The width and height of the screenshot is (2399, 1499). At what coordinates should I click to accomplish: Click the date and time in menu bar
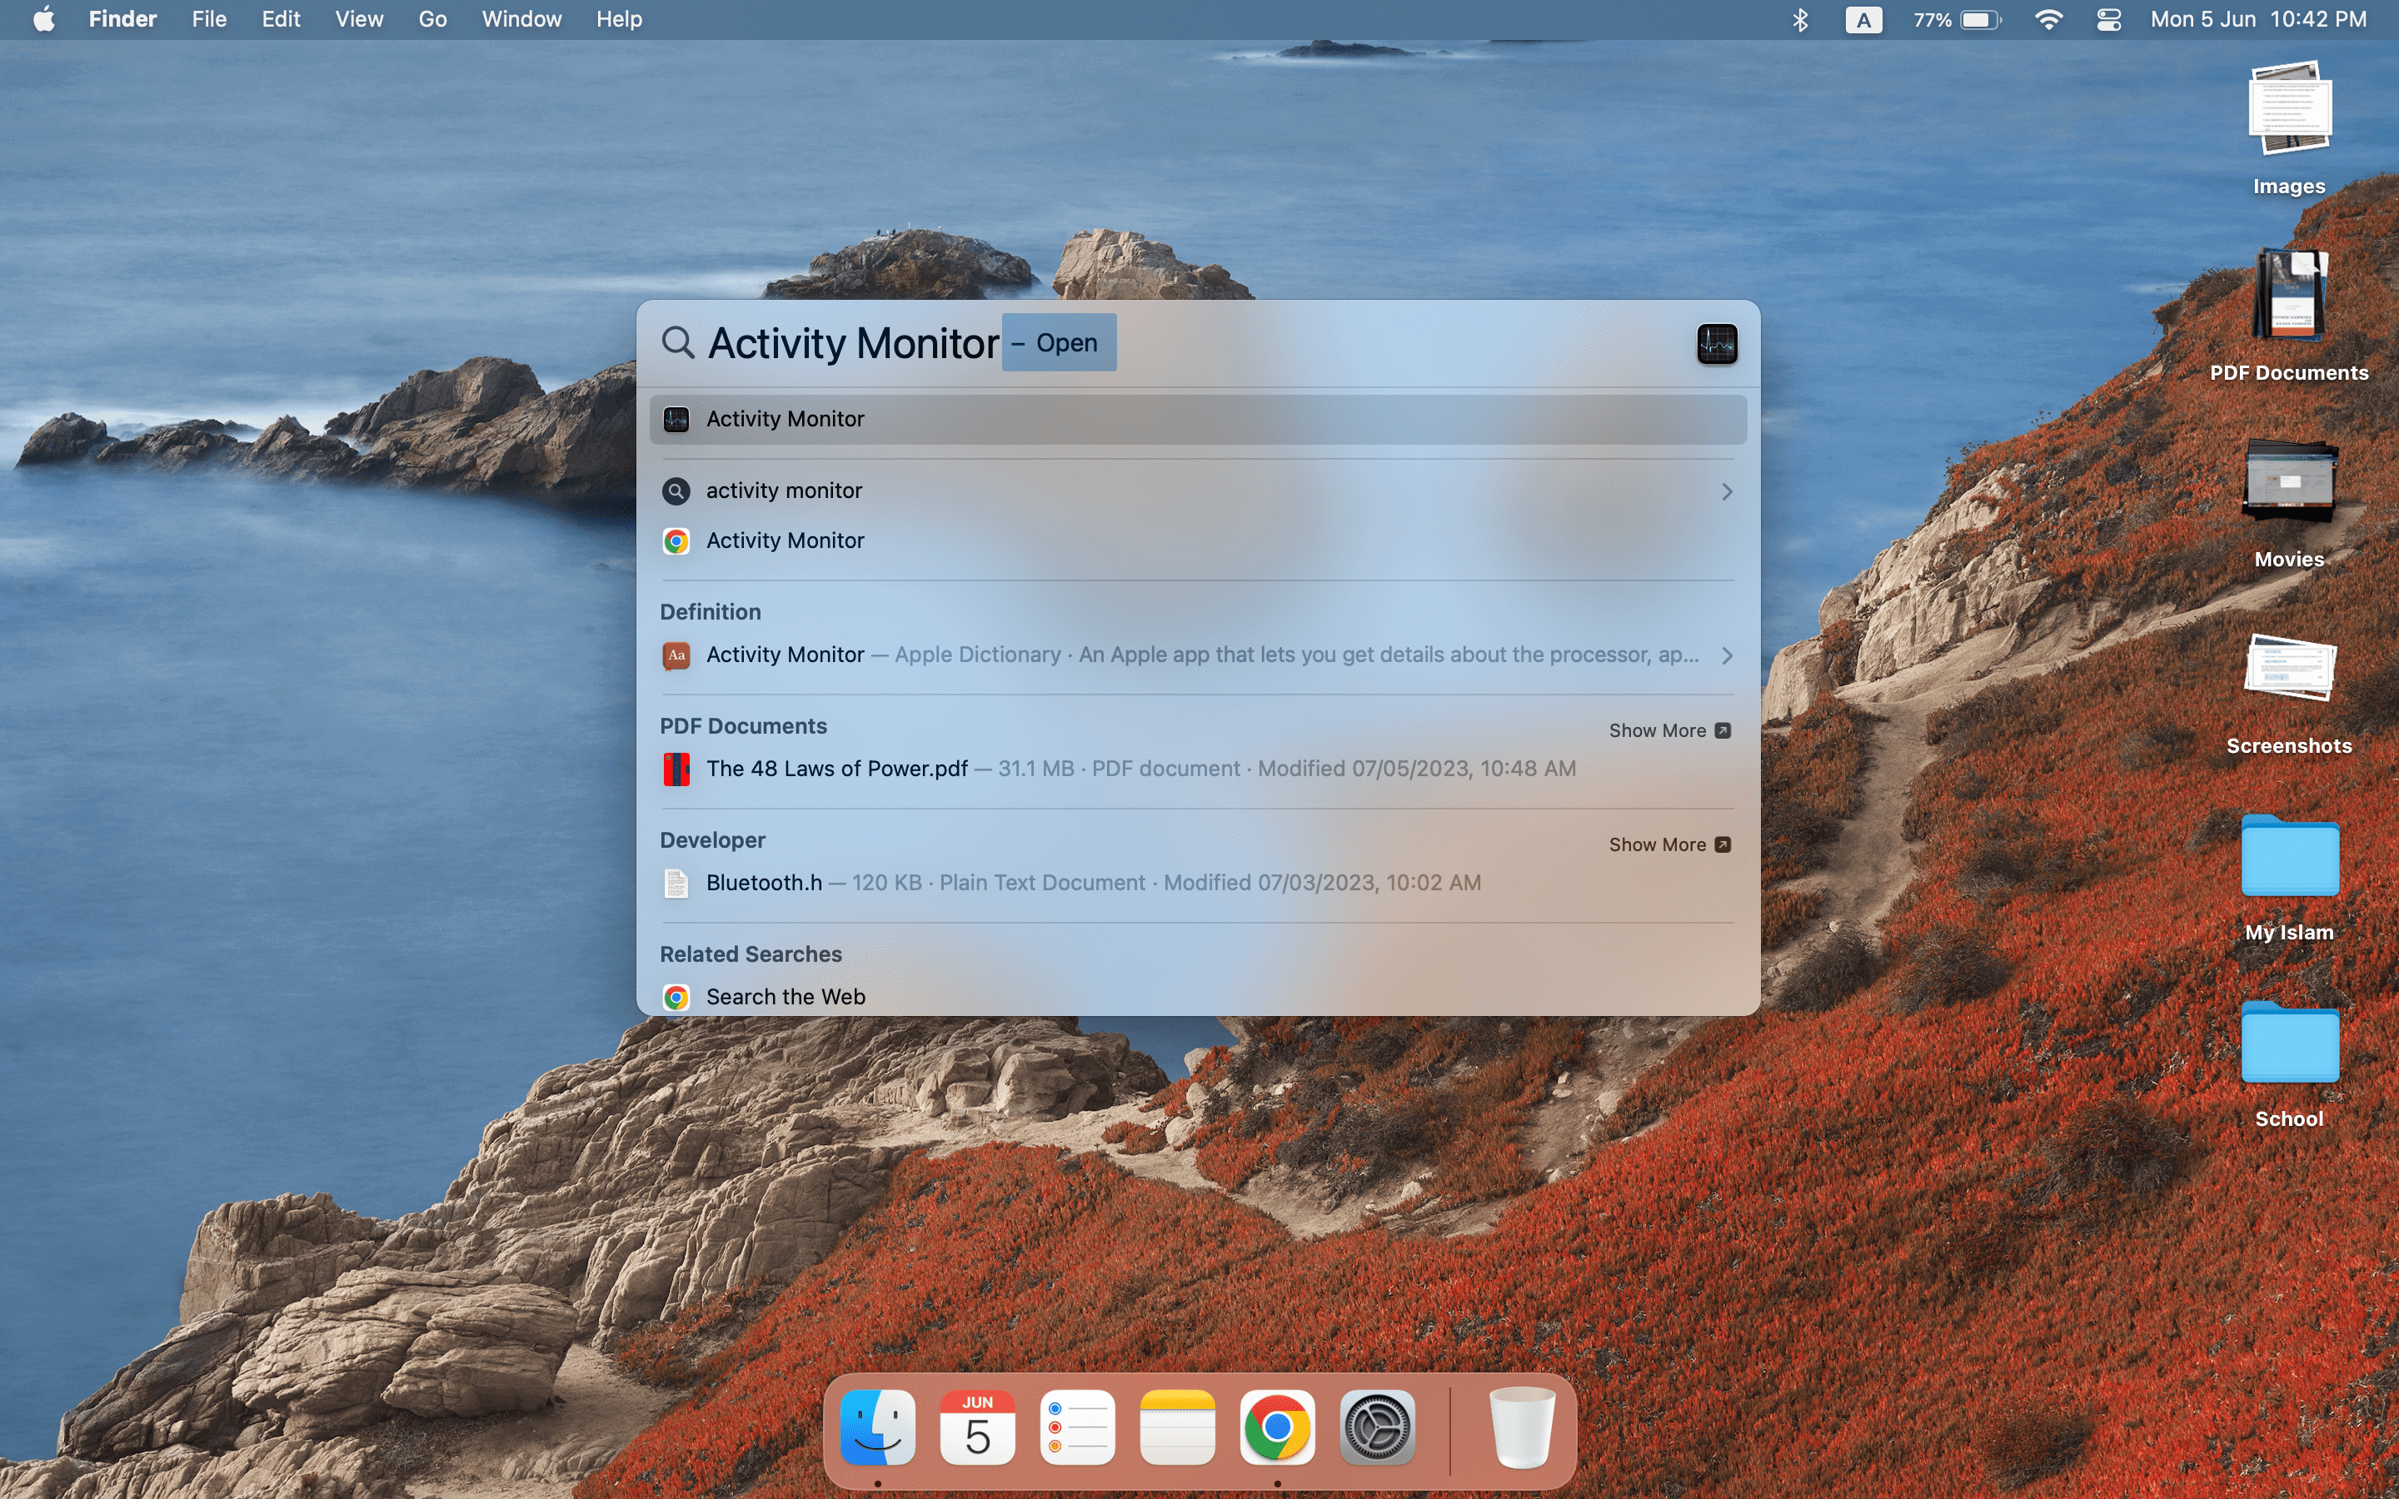(2258, 20)
